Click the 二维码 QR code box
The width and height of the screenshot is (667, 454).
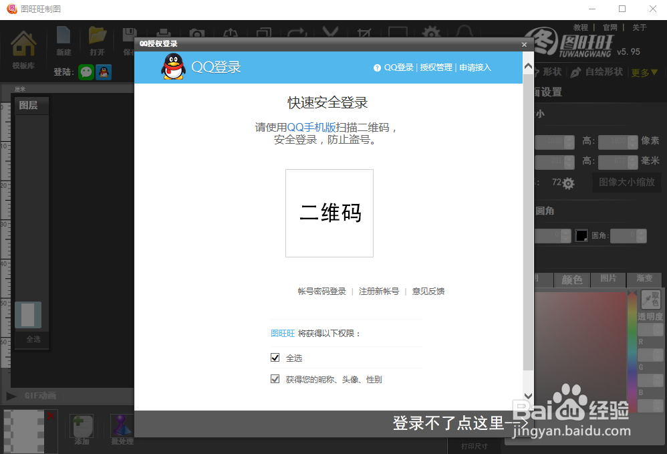(x=329, y=213)
